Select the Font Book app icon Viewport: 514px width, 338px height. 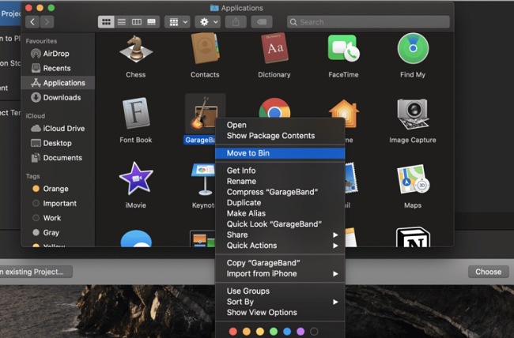[136, 113]
